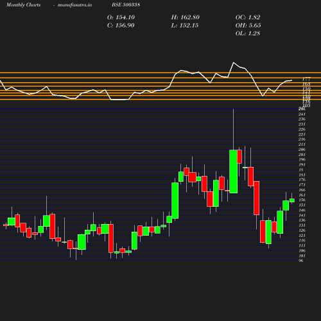Click the 221 price axis label
Screen dimensions: 321x321
click(x=302, y=135)
